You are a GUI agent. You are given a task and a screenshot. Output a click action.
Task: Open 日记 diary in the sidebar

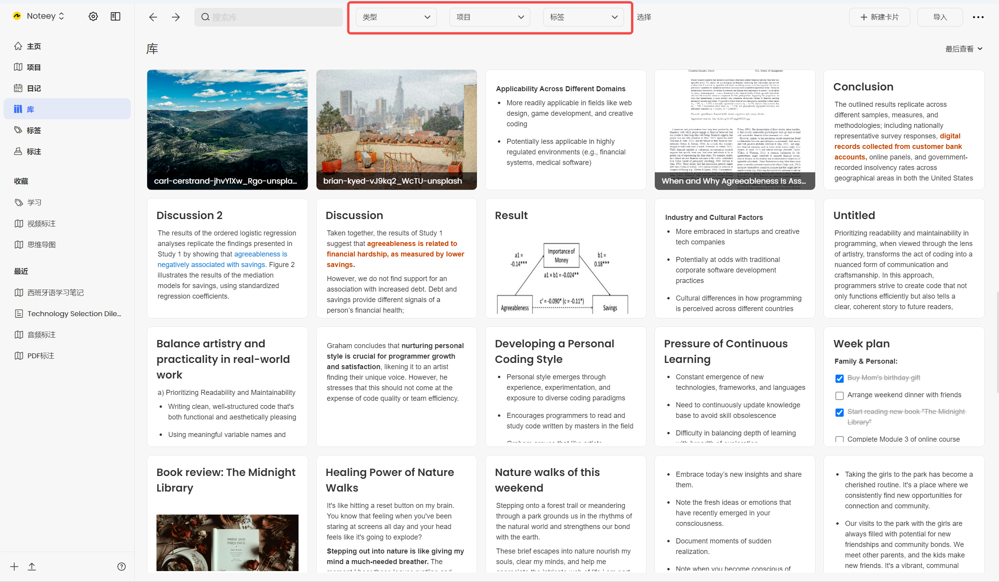click(x=67, y=88)
